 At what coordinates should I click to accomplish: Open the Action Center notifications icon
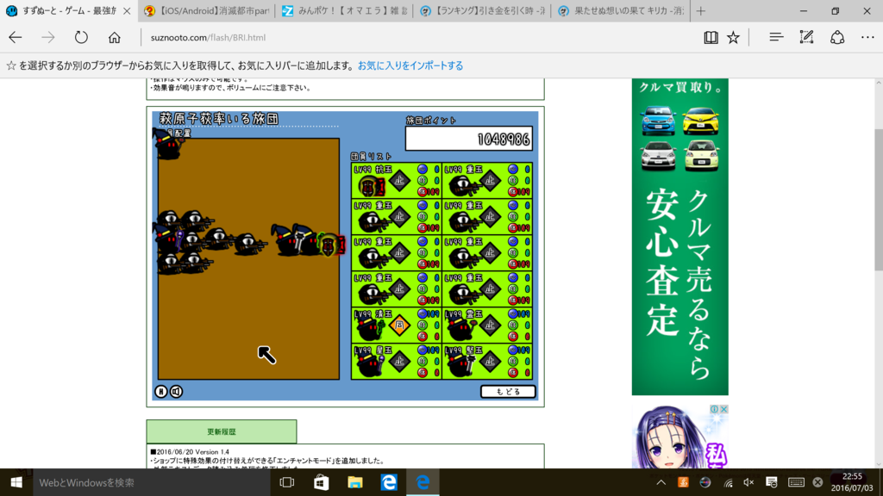coord(772,482)
